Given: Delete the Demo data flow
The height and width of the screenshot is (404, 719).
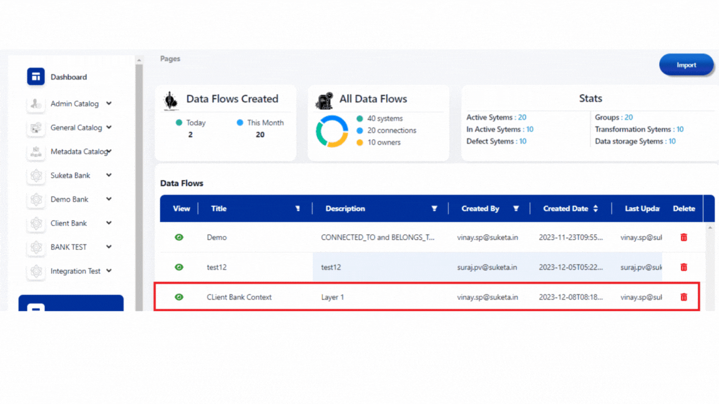Looking at the screenshot, I should click(x=683, y=238).
